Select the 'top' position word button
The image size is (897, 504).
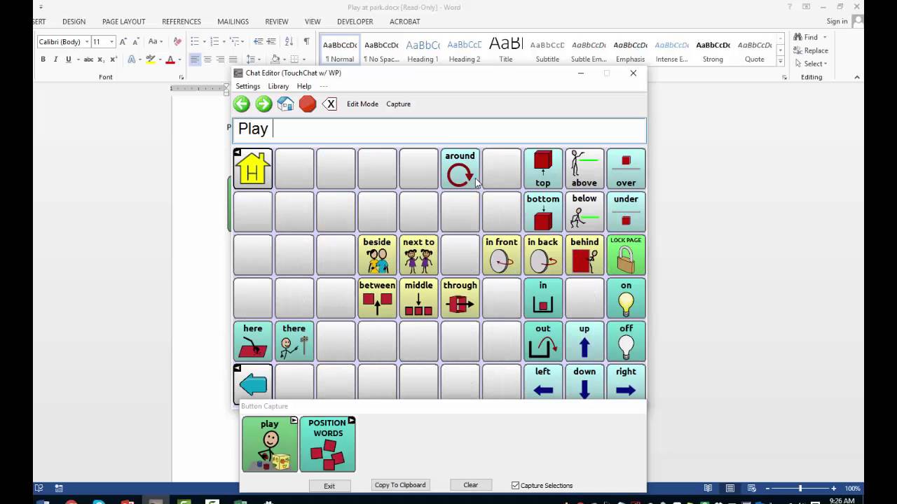click(x=543, y=169)
